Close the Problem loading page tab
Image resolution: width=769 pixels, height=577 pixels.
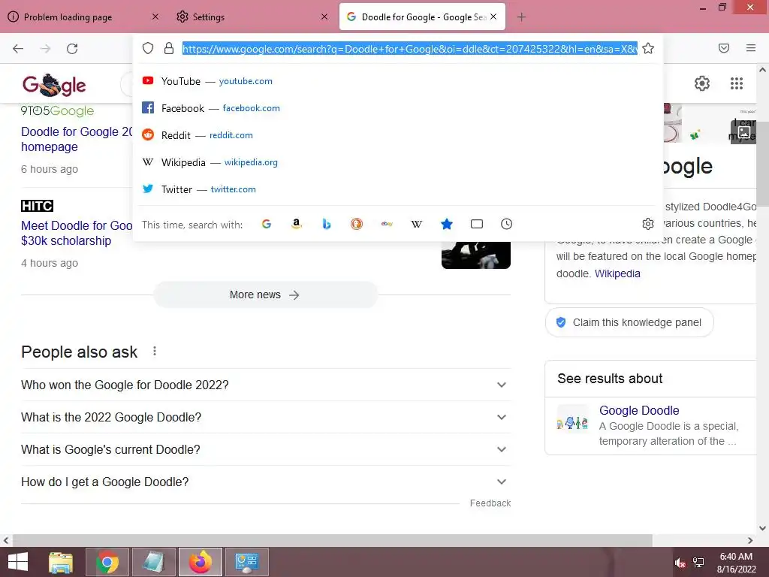tap(155, 17)
